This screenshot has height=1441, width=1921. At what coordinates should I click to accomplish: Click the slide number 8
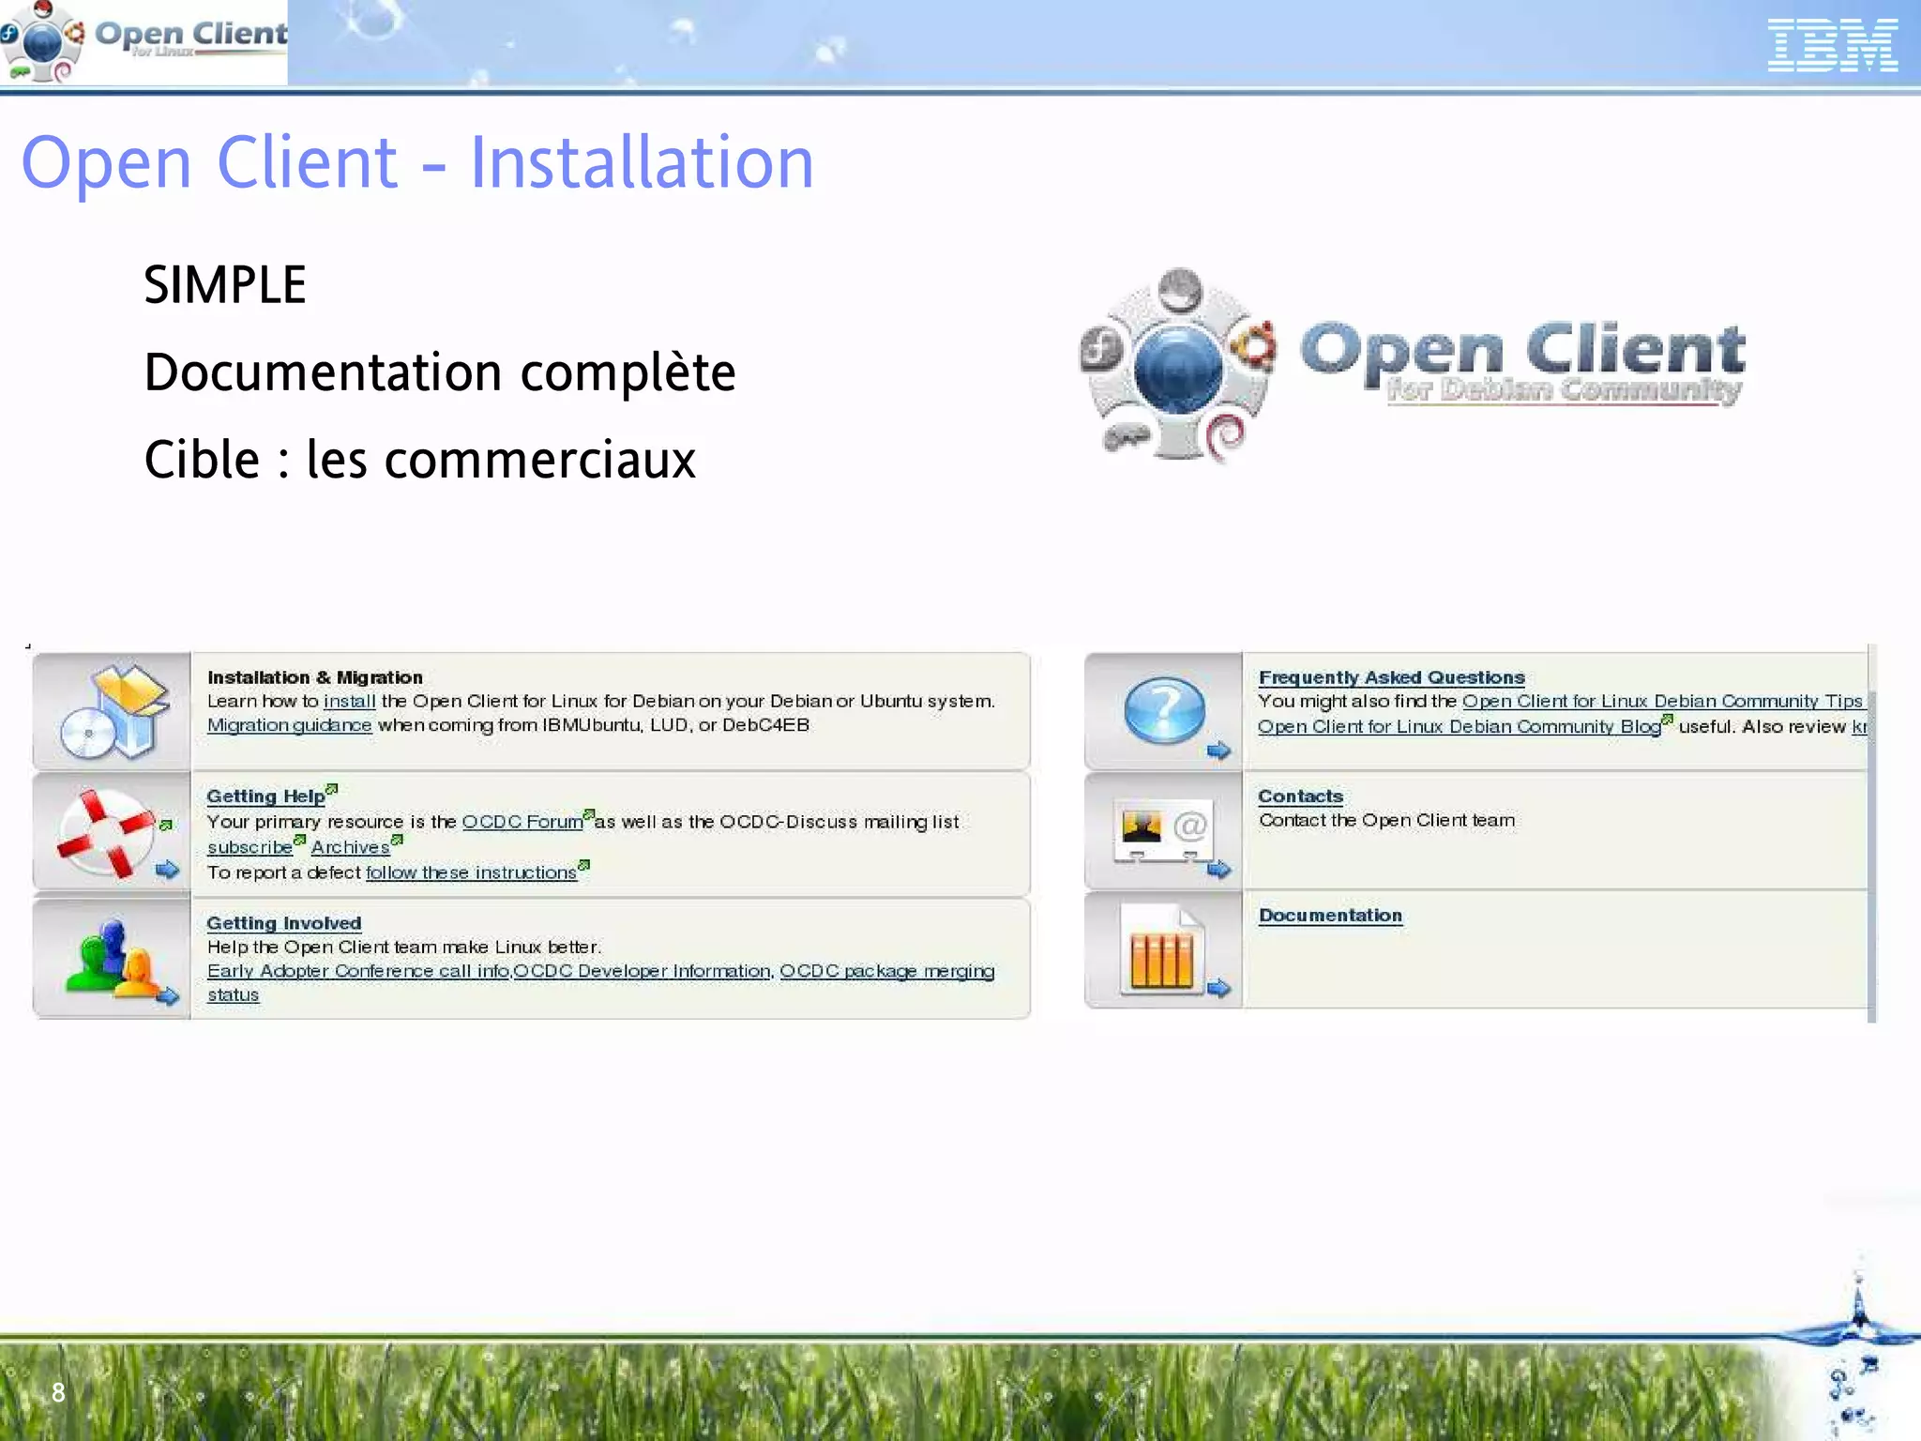click(58, 1392)
